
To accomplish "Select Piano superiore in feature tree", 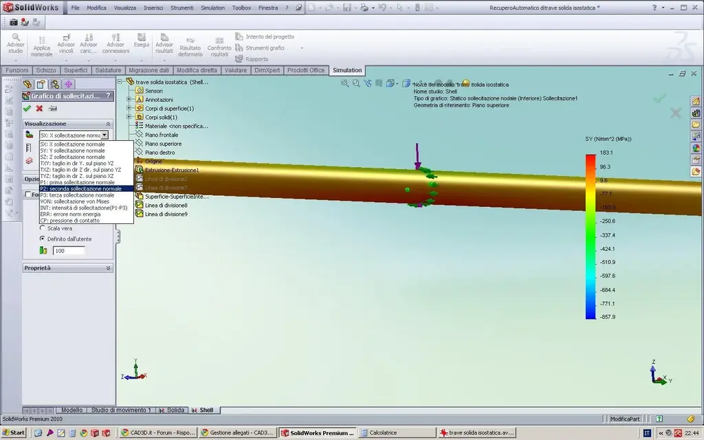I will click(163, 144).
